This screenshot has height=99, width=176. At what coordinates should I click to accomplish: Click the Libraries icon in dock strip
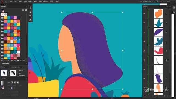click(x=30, y=7)
